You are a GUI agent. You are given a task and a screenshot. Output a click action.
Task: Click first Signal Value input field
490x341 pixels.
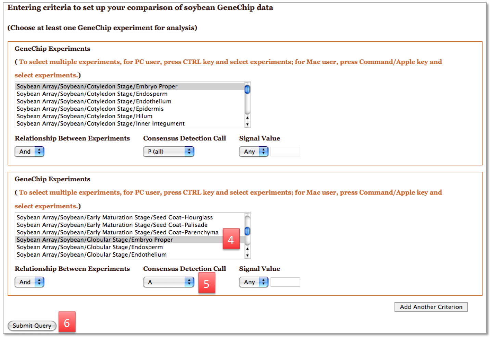point(285,151)
